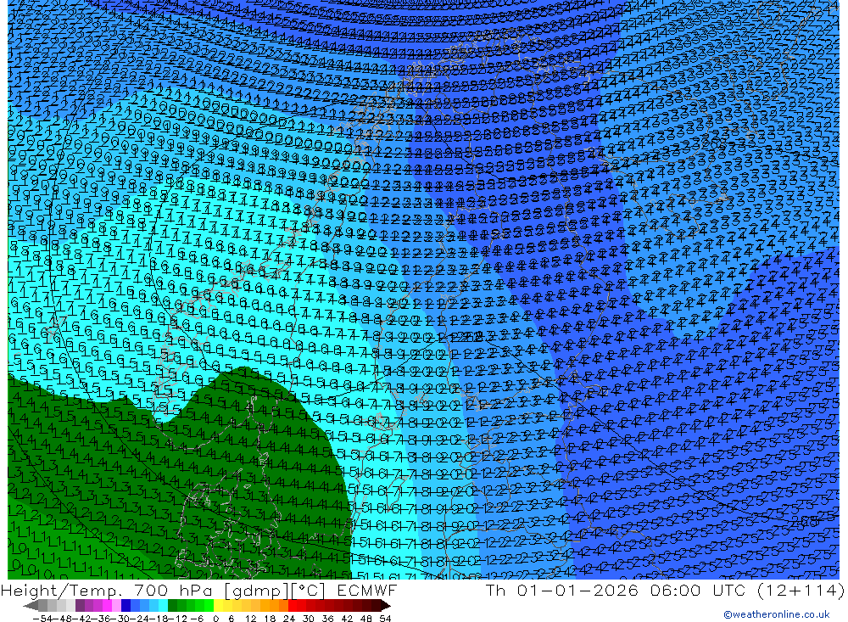
Task: Click the '-48' legend value
Action: (x=63, y=619)
